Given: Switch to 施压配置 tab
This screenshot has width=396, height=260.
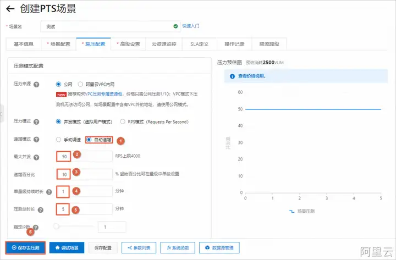Looking at the screenshot, I should [x=94, y=44].
